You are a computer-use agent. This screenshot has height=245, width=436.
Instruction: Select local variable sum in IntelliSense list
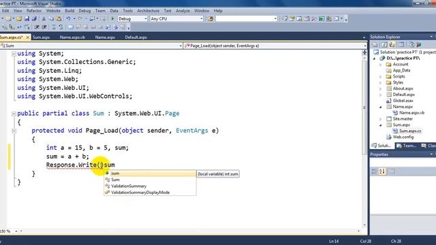150,174
